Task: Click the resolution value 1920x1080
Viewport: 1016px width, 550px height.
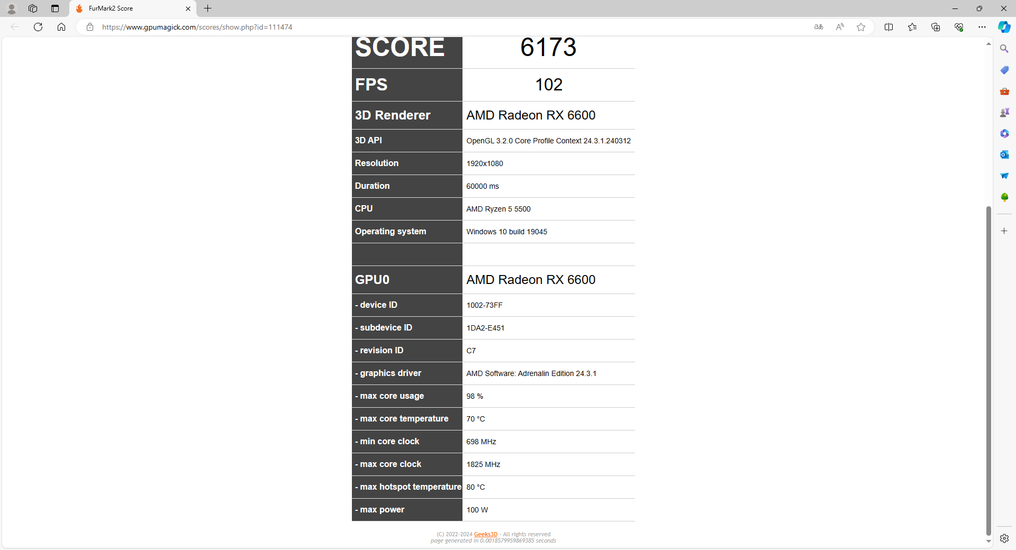Action: [x=485, y=163]
